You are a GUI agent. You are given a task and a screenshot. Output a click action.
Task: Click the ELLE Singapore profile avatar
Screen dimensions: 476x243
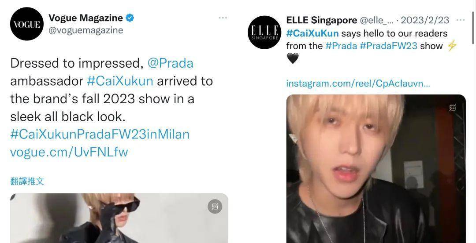264,33
